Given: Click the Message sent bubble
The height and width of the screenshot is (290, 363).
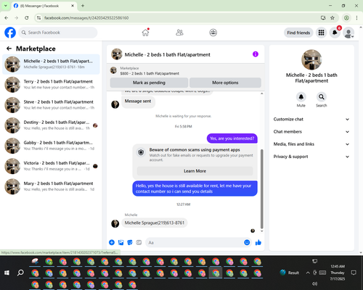Looking at the screenshot, I should coord(138,101).
